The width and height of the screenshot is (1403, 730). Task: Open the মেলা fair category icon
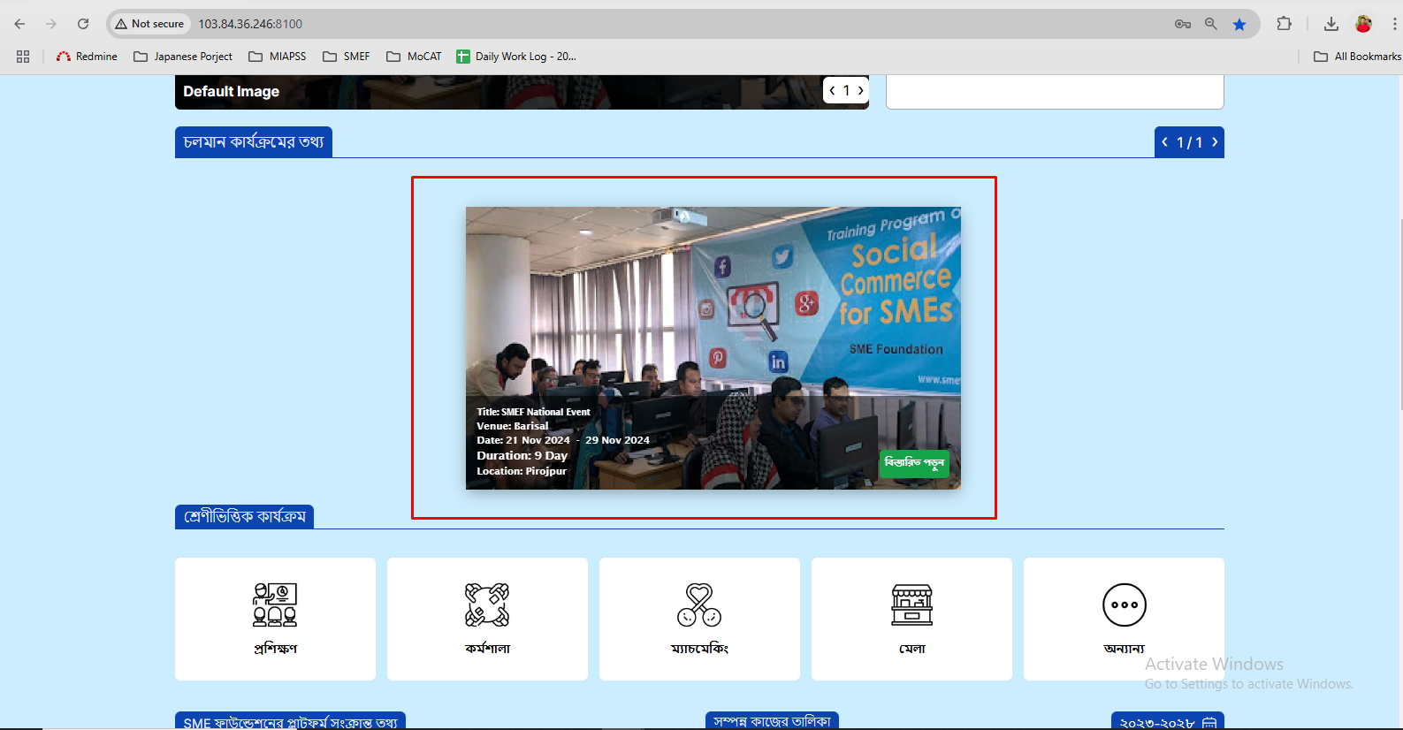pyautogui.click(x=911, y=605)
